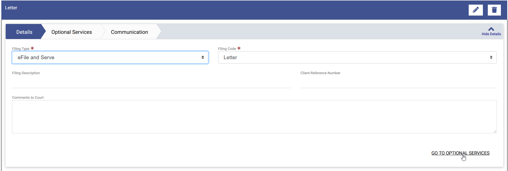Image resolution: width=508 pixels, height=171 pixels.
Task: Click the pencil edit icon
Action: click(x=476, y=10)
